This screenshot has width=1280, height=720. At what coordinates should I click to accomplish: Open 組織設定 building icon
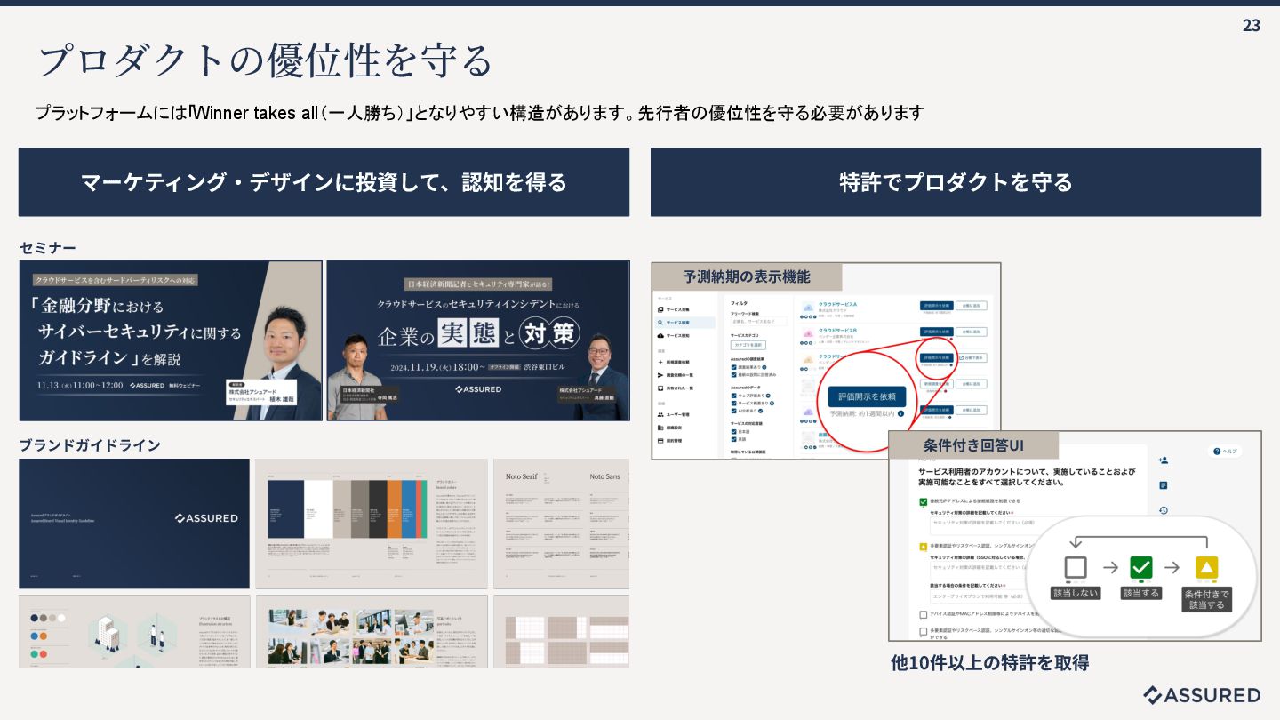660,428
